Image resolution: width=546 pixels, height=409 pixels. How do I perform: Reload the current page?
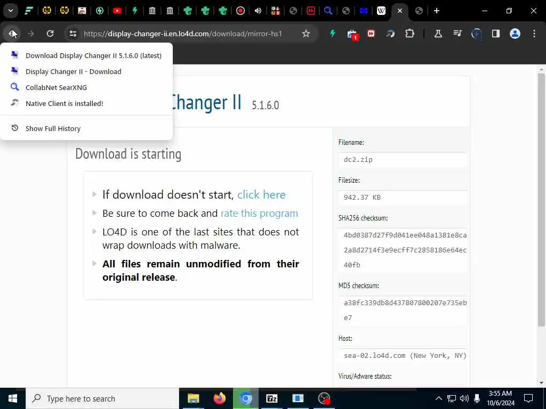[50, 34]
